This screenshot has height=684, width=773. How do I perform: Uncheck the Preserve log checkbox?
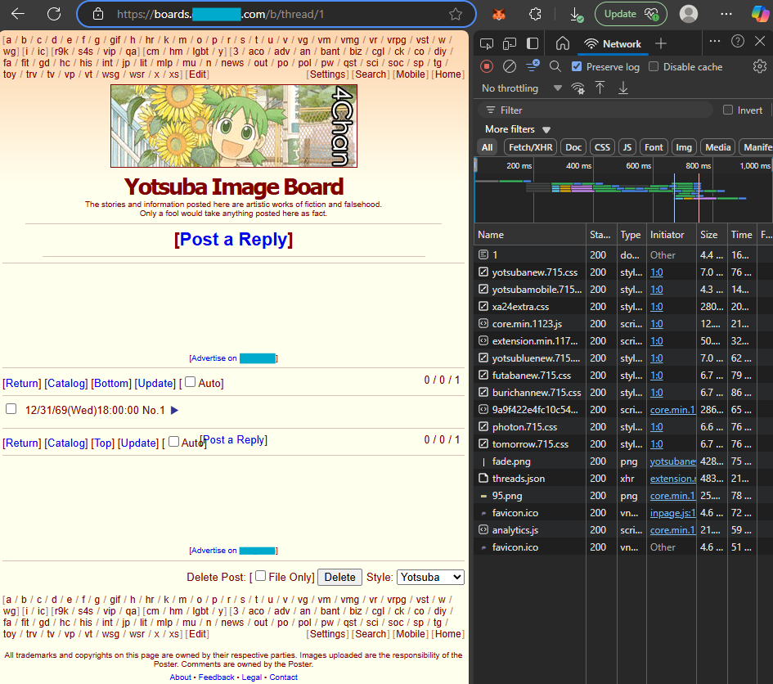[577, 66]
